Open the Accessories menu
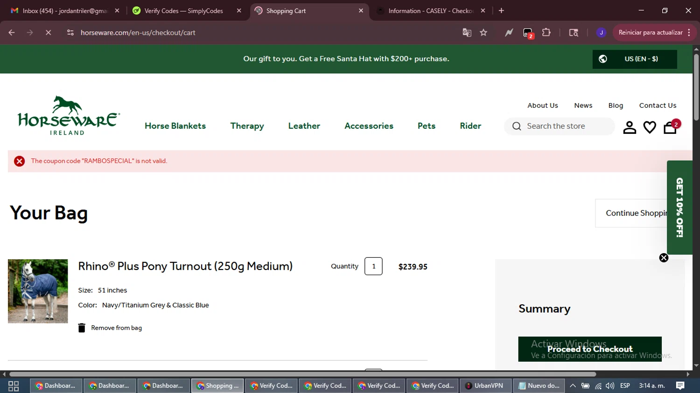The height and width of the screenshot is (393, 700). tap(369, 126)
